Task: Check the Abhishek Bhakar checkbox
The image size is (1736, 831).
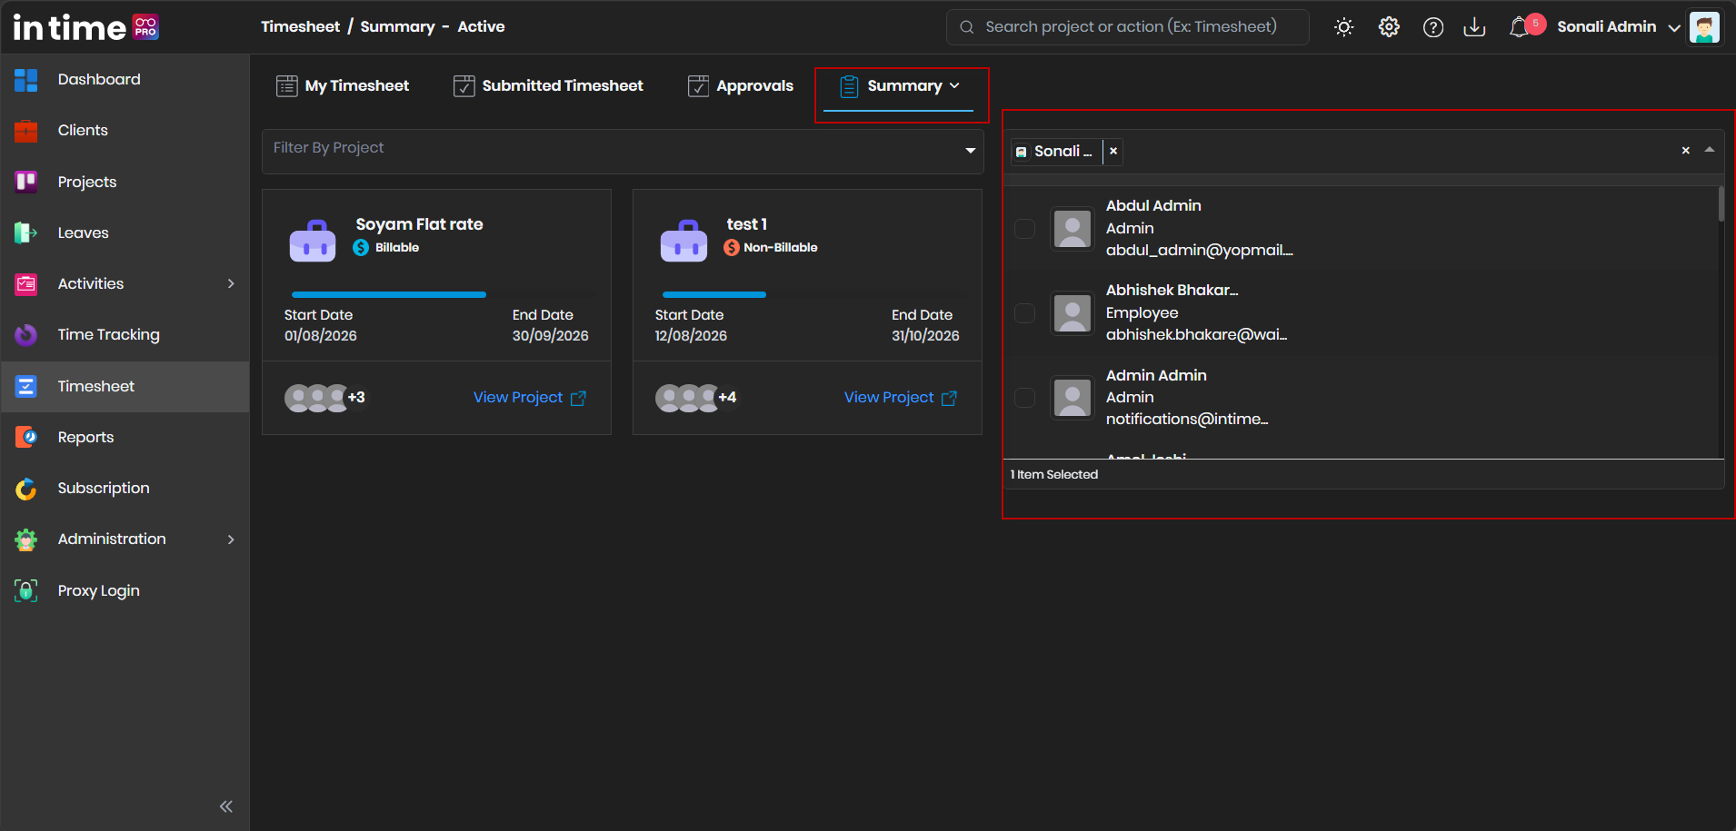Action: pos(1024,313)
